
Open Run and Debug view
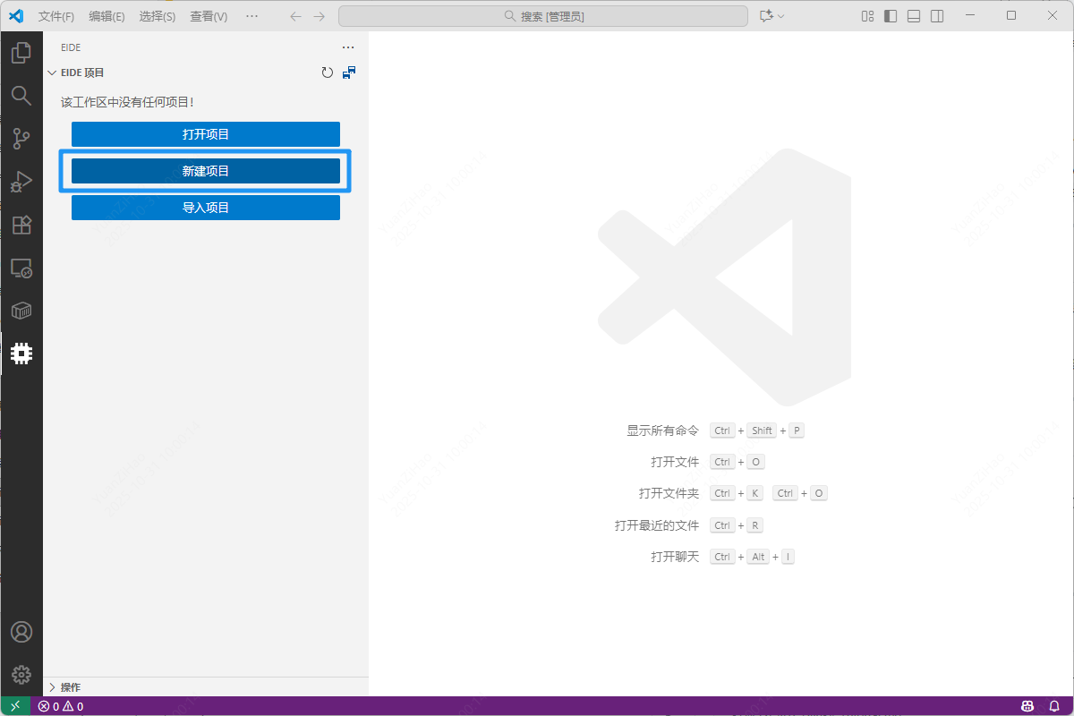pos(21,182)
